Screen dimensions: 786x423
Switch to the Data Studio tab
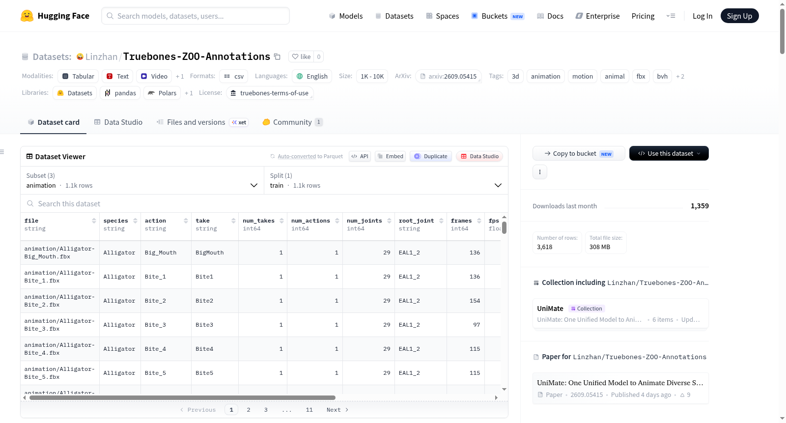[118, 122]
